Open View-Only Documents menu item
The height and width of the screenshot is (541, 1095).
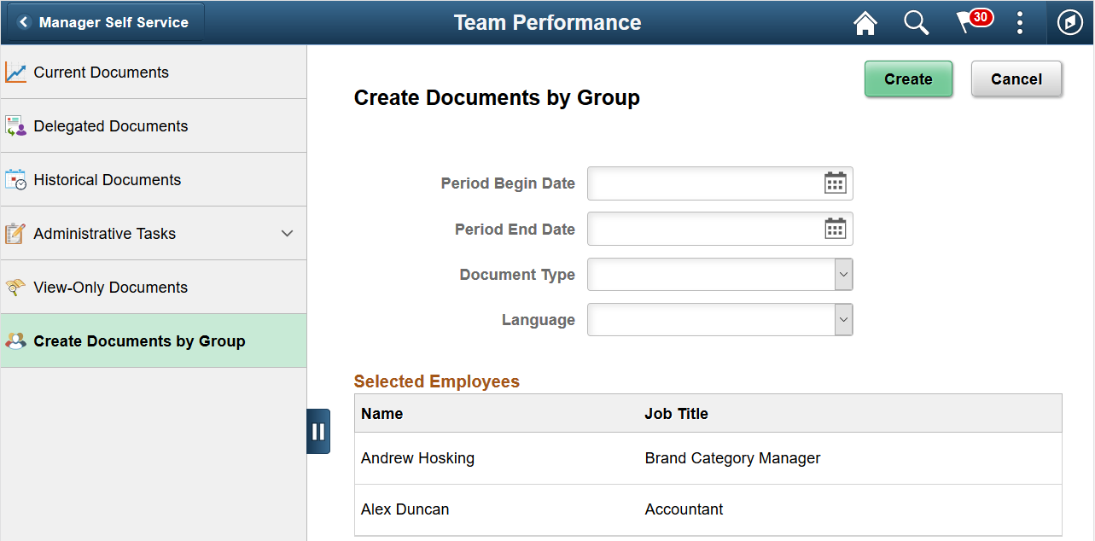[154, 288]
